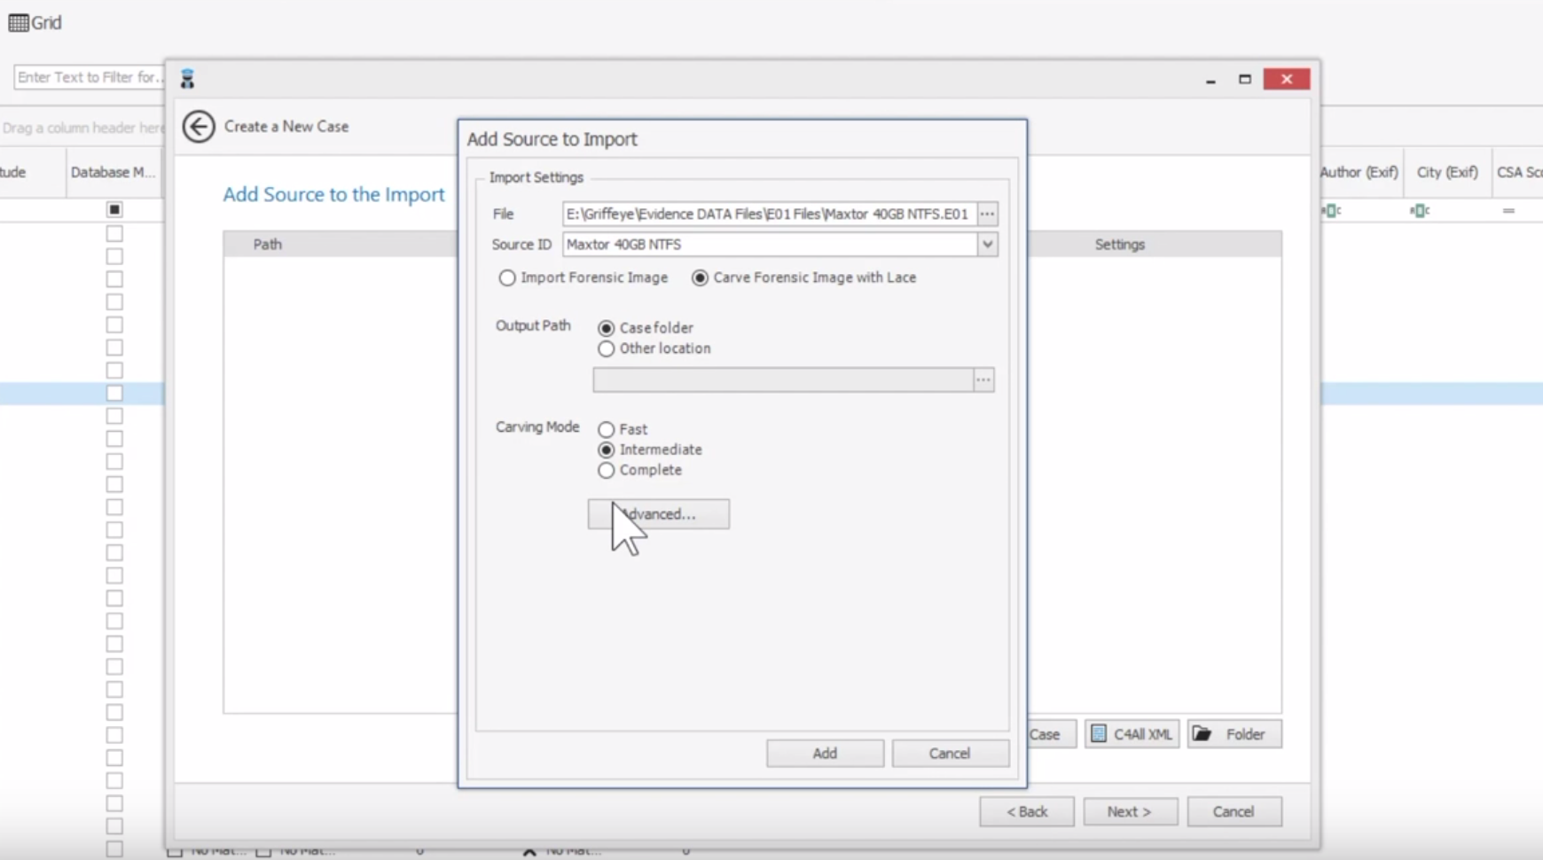Click the City (Exif) column header
This screenshot has width=1543, height=860.
[1446, 172]
